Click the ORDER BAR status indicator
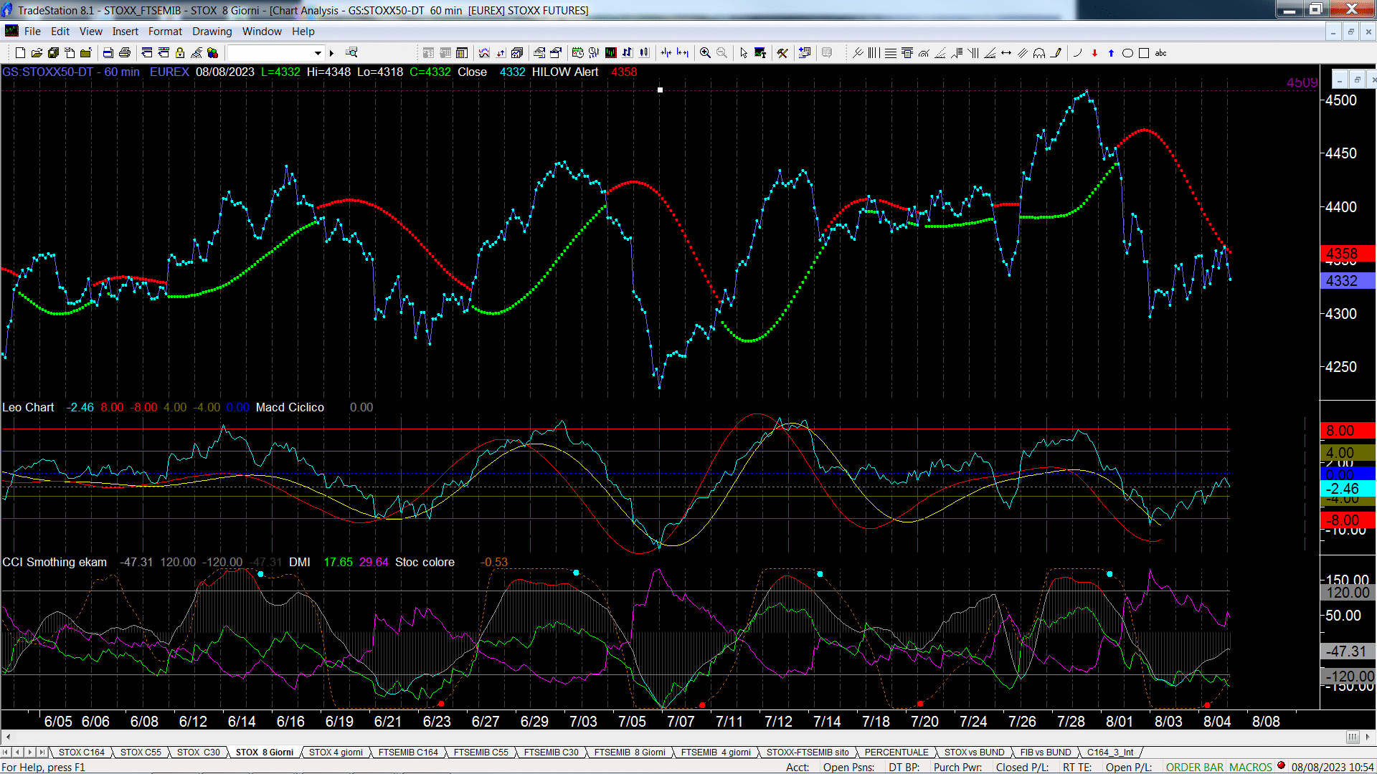This screenshot has height=774, width=1377. click(x=1194, y=768)
